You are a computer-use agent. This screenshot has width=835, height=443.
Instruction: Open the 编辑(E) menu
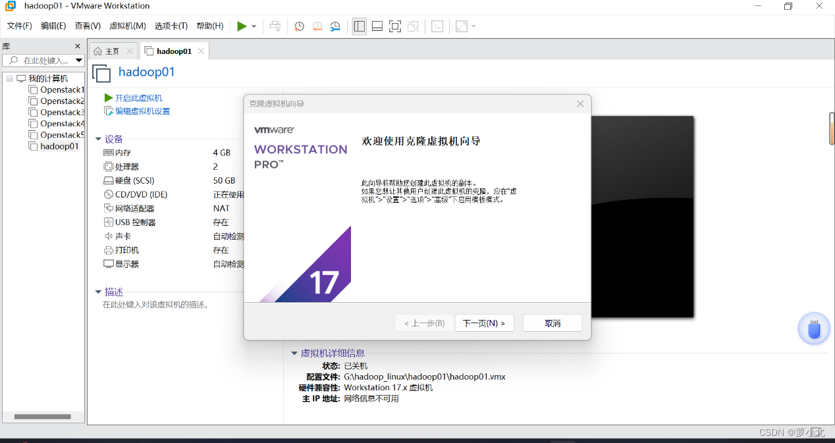53,26
